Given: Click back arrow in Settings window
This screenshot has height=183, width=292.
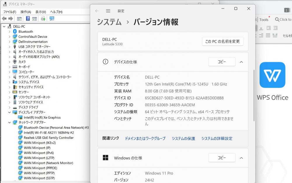Looking at the screenshot, I should click(97, 11).
